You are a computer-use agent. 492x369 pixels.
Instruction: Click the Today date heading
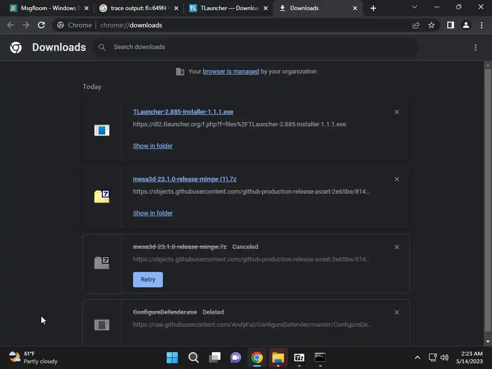tap(92, 86)
